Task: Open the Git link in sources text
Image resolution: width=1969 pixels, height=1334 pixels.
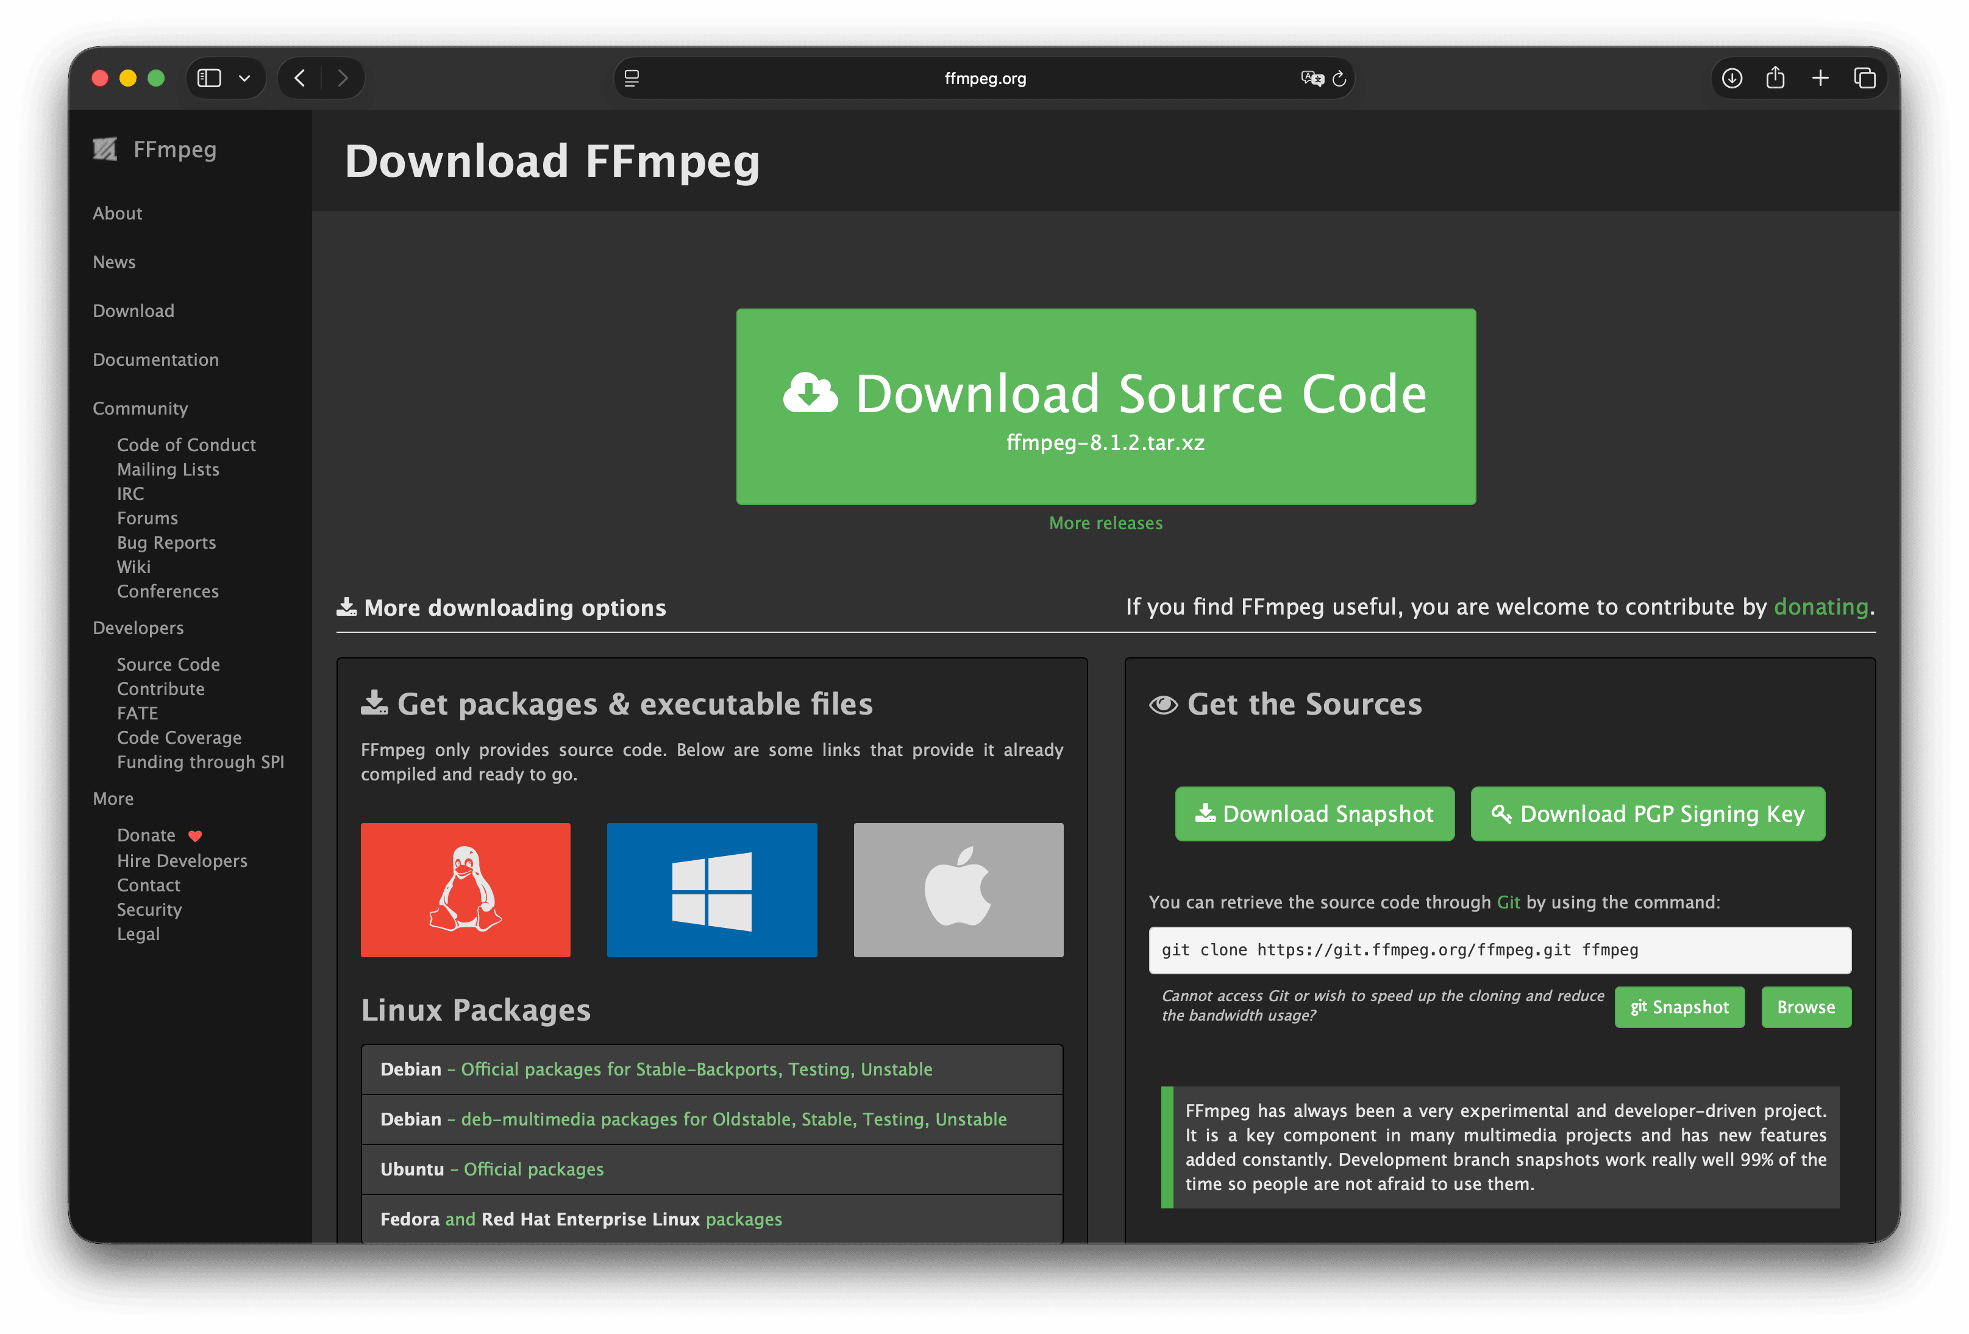Action: pos(1508,902)
